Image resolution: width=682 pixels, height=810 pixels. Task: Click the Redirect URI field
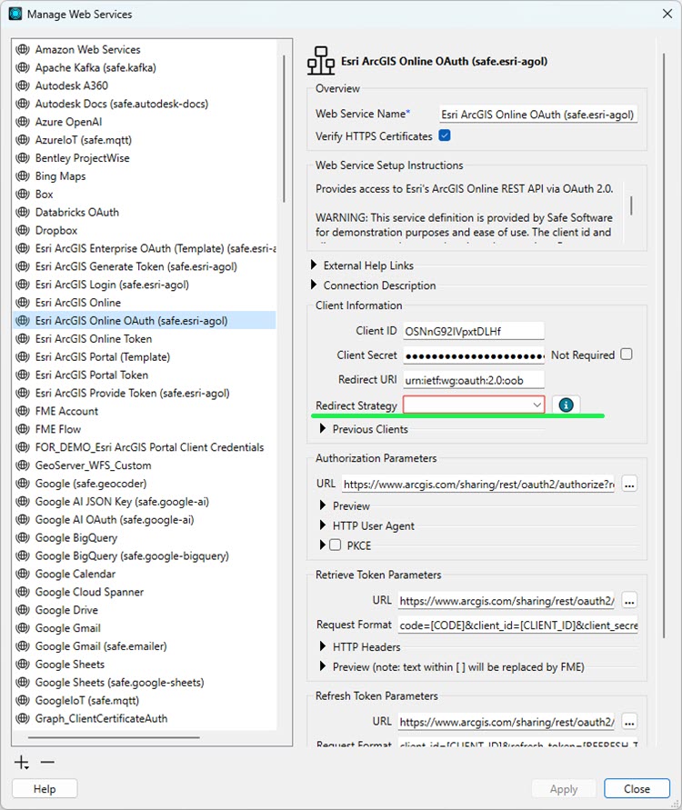click(474, 380)
